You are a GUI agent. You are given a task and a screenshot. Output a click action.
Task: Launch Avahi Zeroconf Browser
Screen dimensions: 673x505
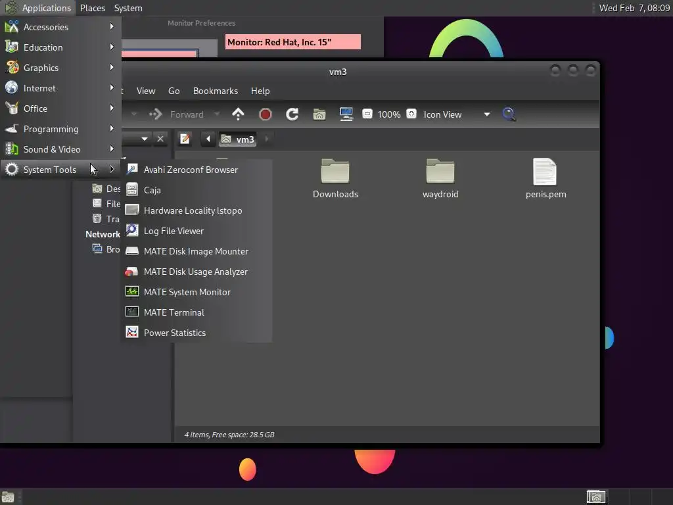tap(197, 170)
